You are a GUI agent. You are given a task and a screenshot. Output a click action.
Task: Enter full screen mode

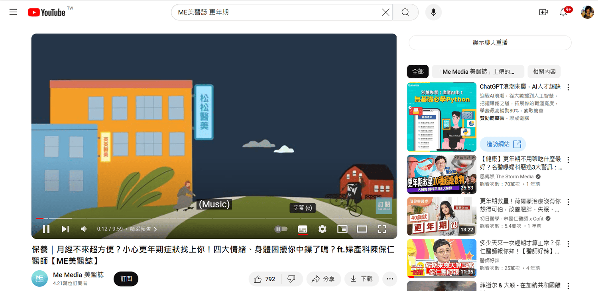coord(382,229)
